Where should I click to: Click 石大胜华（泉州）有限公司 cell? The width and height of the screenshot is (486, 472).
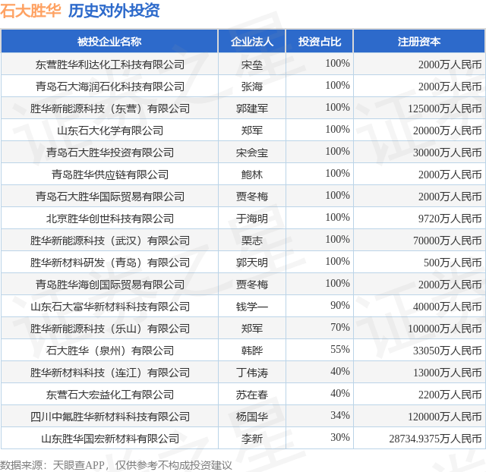[109, 351]
